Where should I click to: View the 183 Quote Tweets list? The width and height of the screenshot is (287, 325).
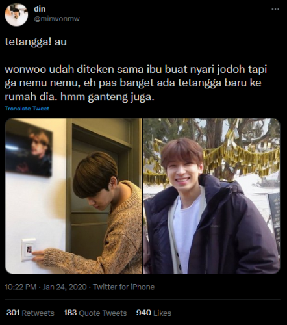pyautogui.click(x=95, y=313)
